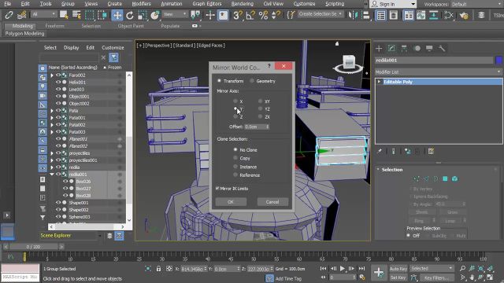Open the Utilities wrench panel icon
Image resolution: width=504 pixels, height=283 pixels.
442,48
